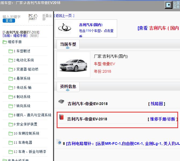Click 折叠全部 to collapse all
The image size is (180, 161).
coord(47,17)
